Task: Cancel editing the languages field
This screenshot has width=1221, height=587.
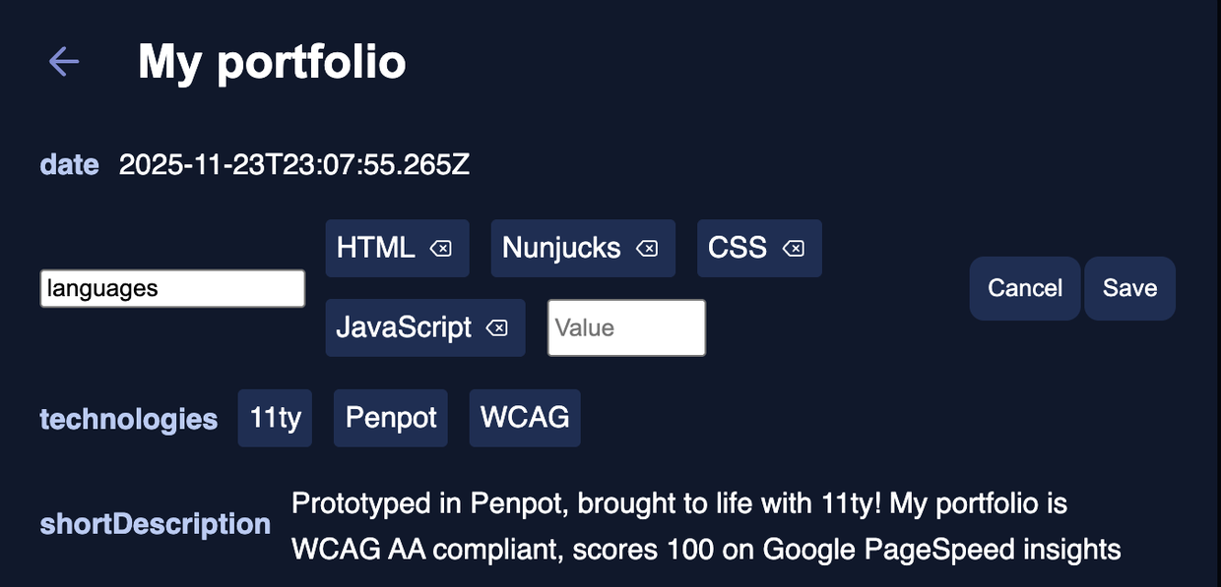Action: click(x=1025, y=288)
